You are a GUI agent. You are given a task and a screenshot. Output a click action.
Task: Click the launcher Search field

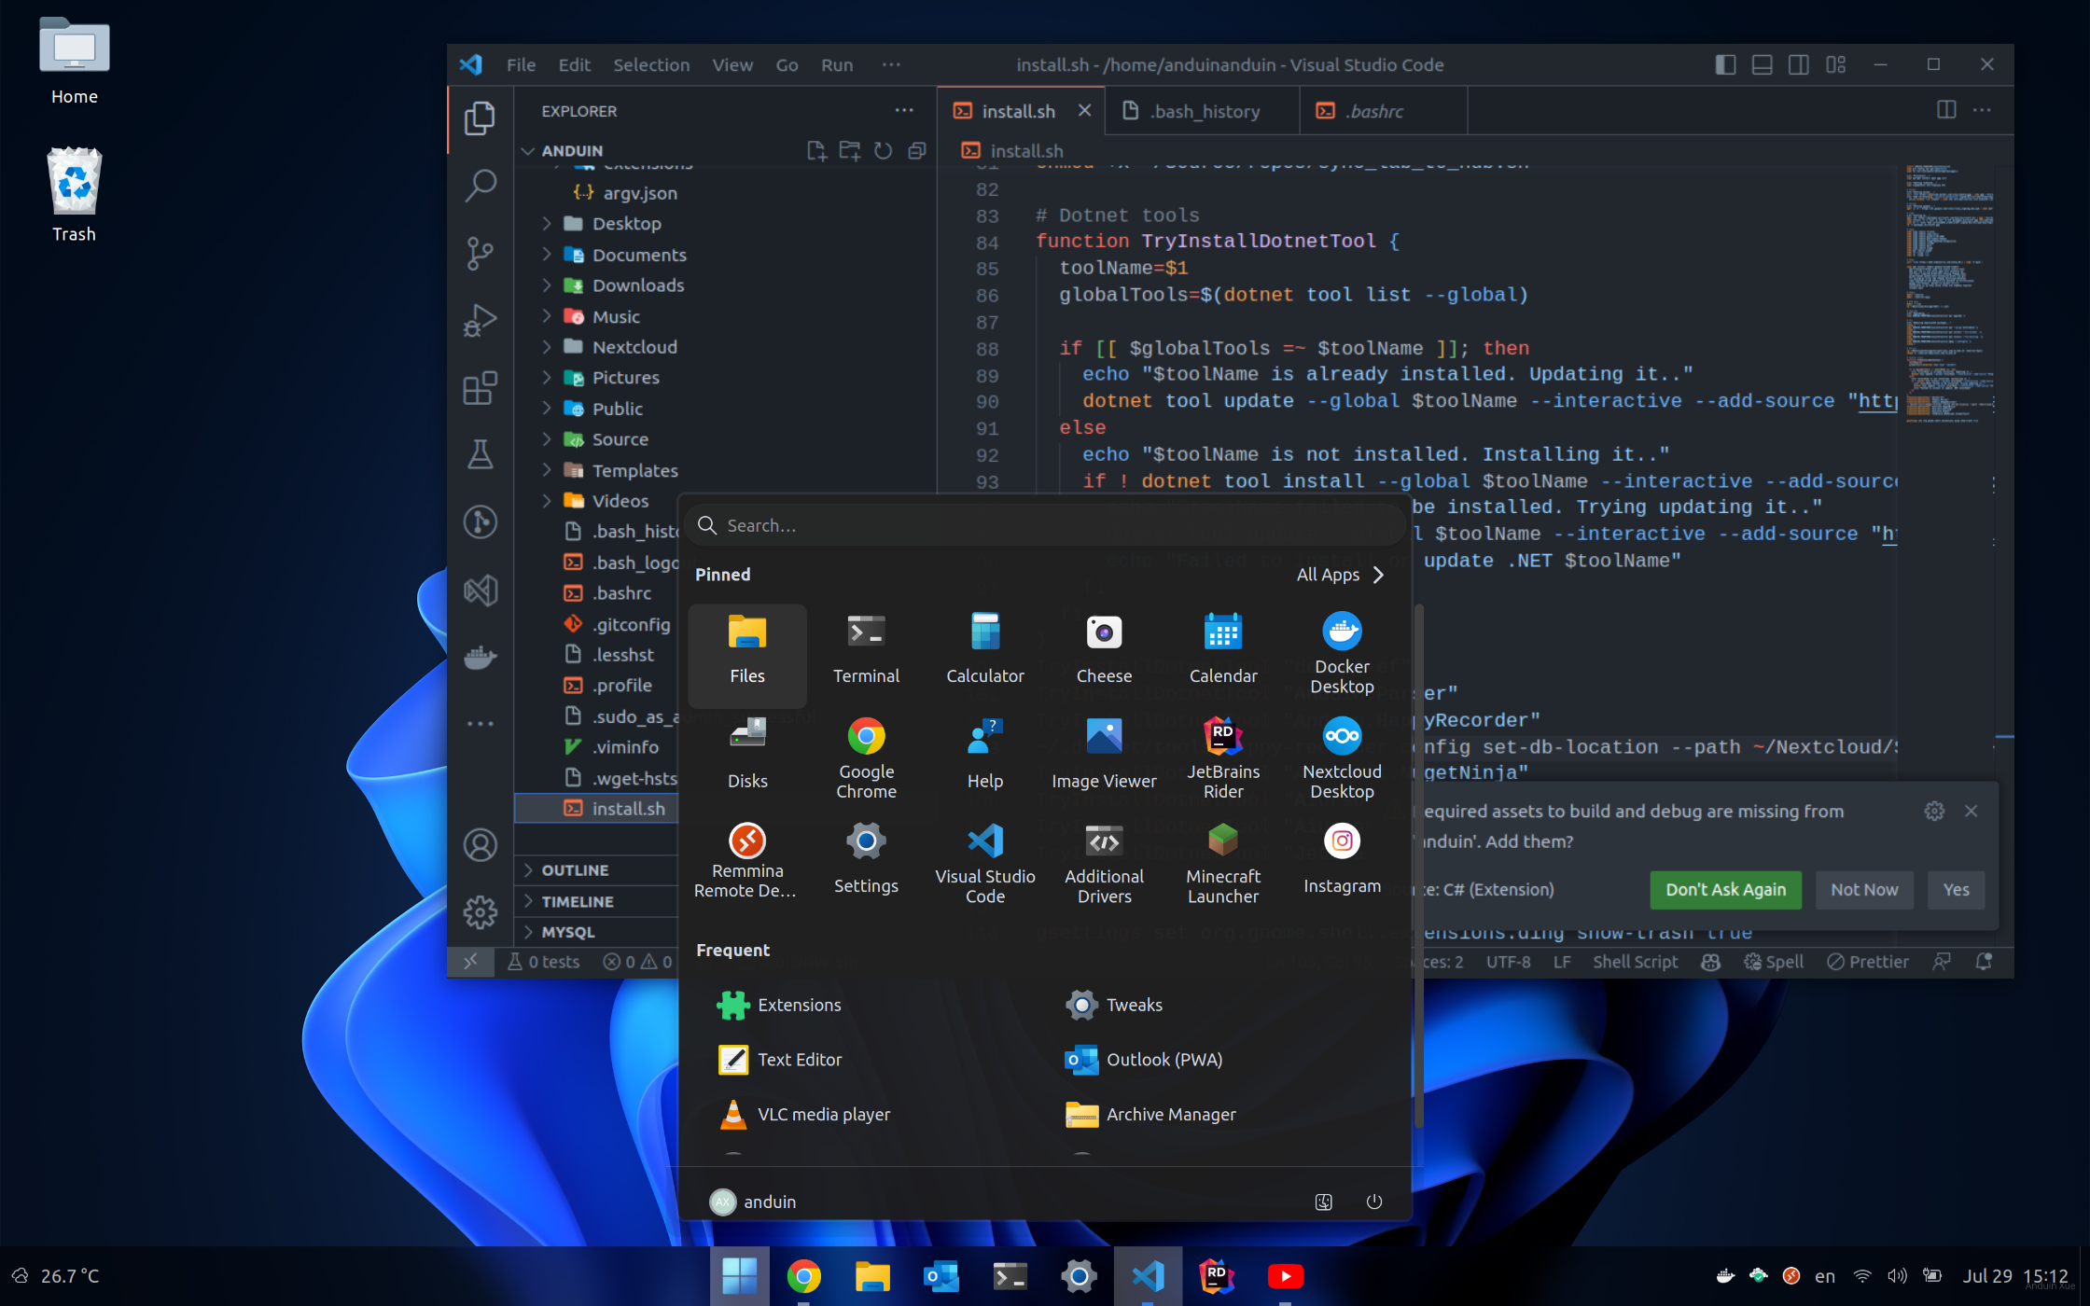pos(1045,525)
